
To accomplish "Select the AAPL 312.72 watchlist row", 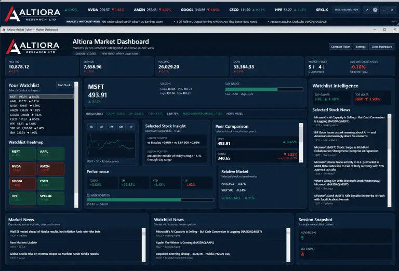I will [42, 101].
